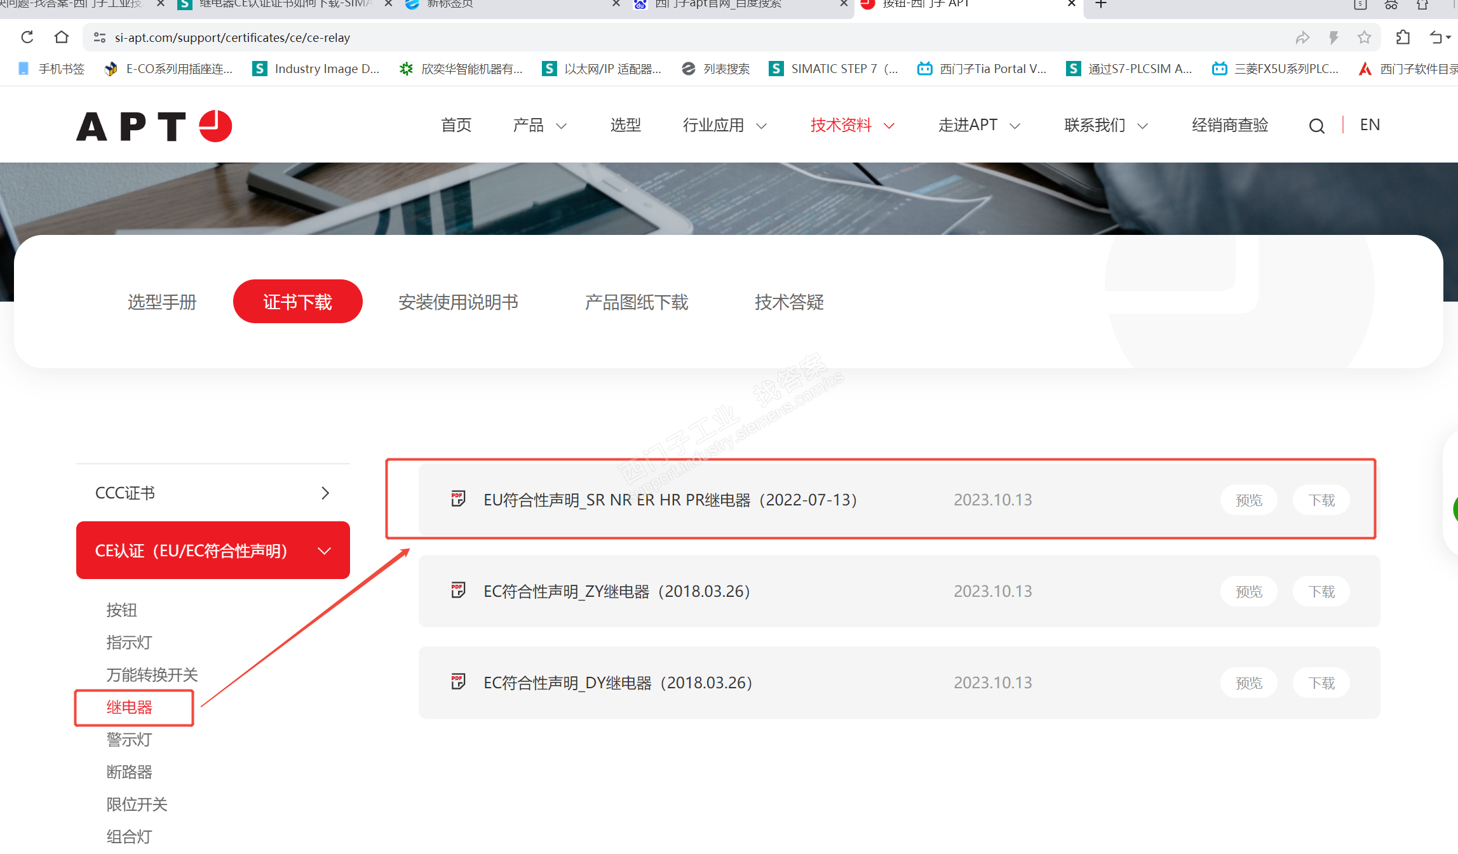Open new browser tab with plus icon

[x=1101, y=4]
